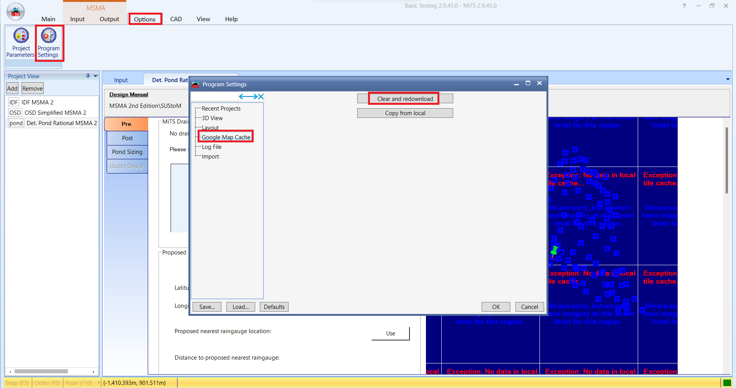This screenshot has width=736, height=388.
Task: Select 3D View in settings tree
Action: pyautogui.click(x=212, y=118)
